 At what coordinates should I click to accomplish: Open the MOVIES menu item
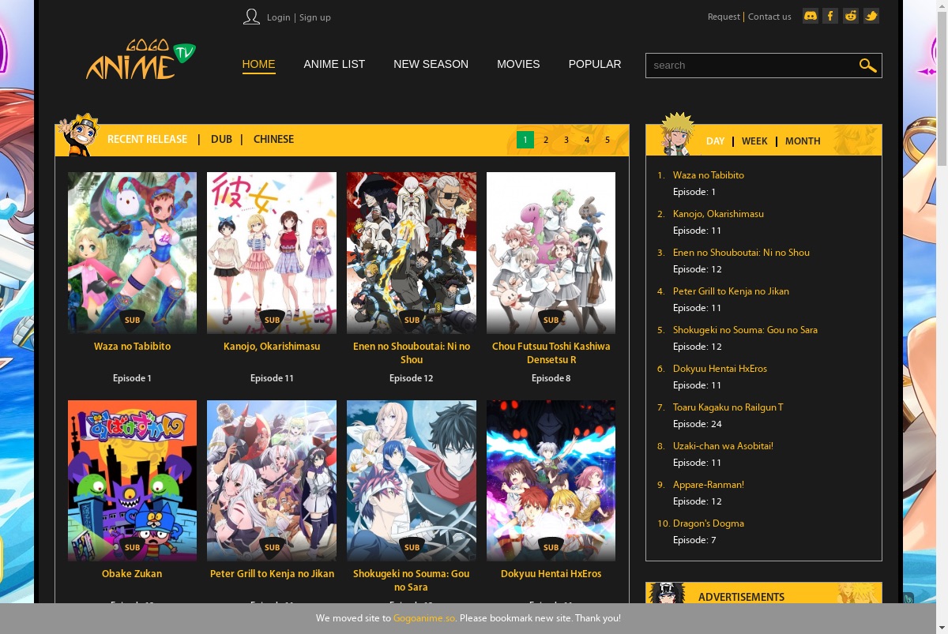coord(518,64)
